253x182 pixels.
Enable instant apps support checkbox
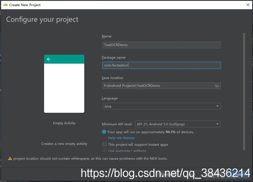point(105,144)
